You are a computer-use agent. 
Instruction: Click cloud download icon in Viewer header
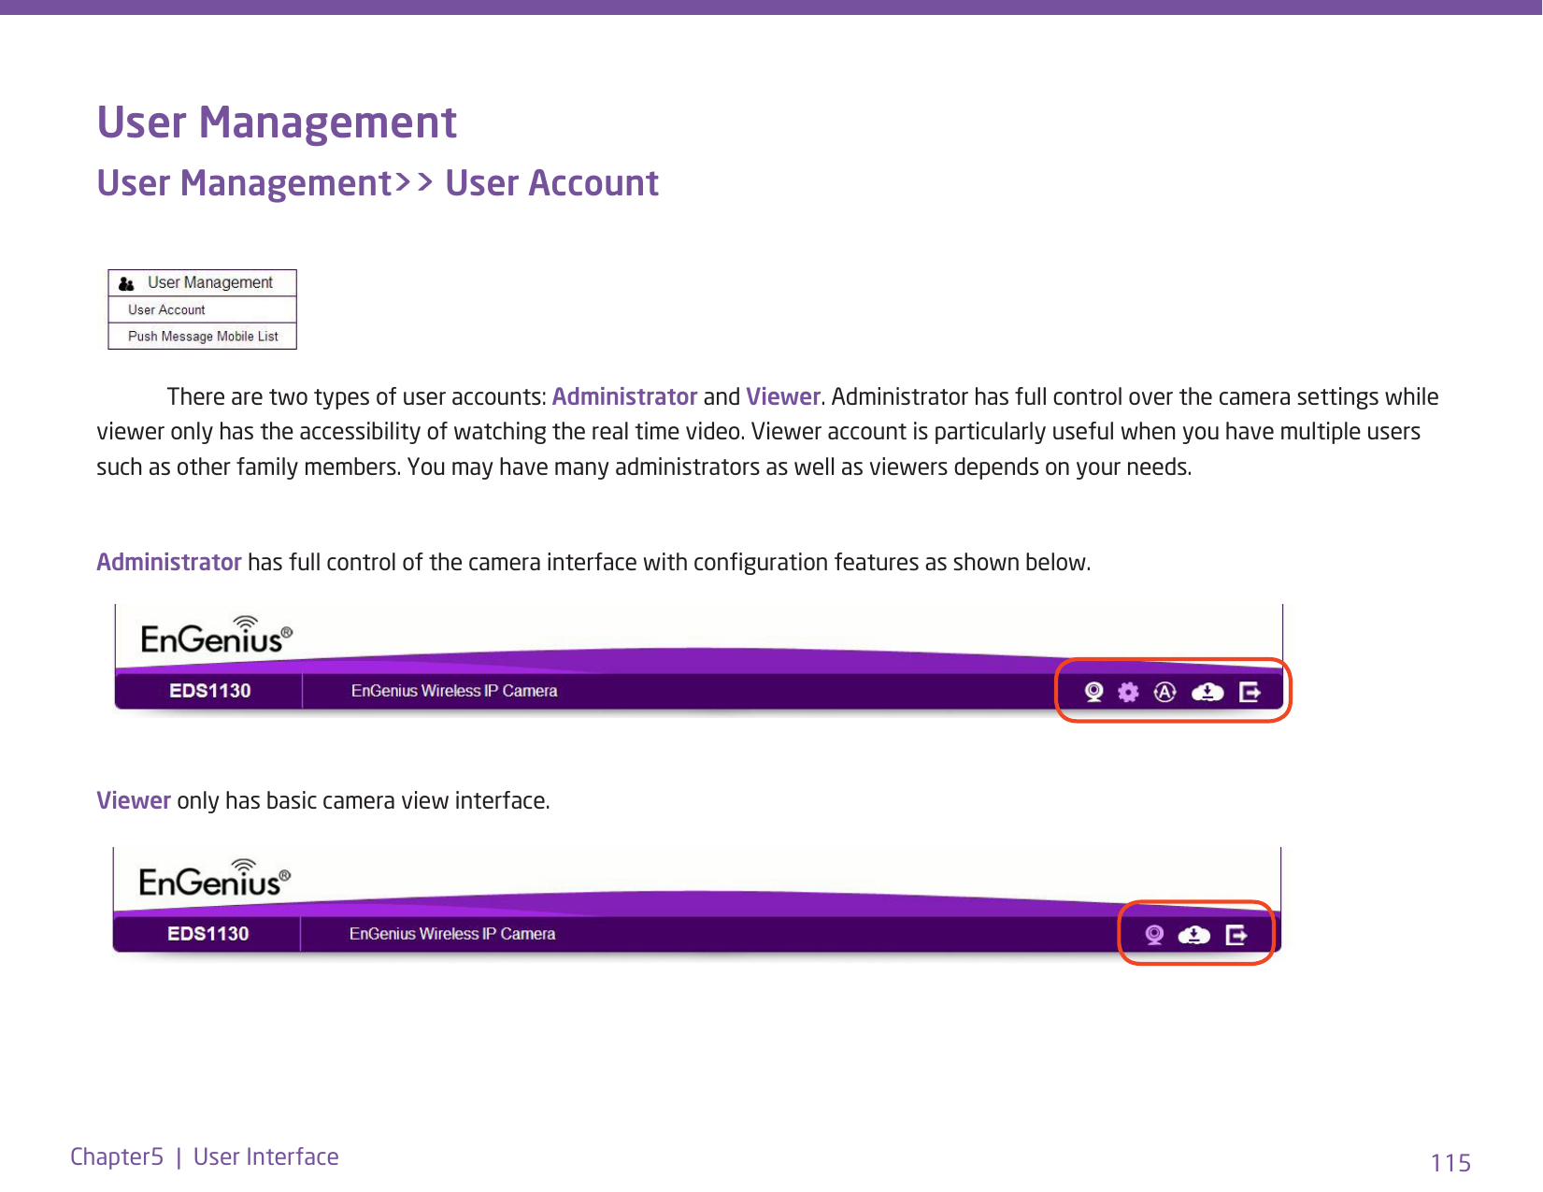point(1194,935)
